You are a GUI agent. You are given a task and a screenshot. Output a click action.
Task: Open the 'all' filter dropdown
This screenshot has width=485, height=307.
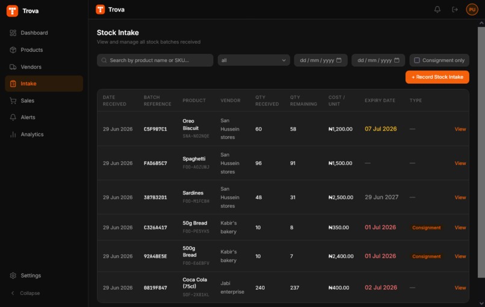(254, 60)
